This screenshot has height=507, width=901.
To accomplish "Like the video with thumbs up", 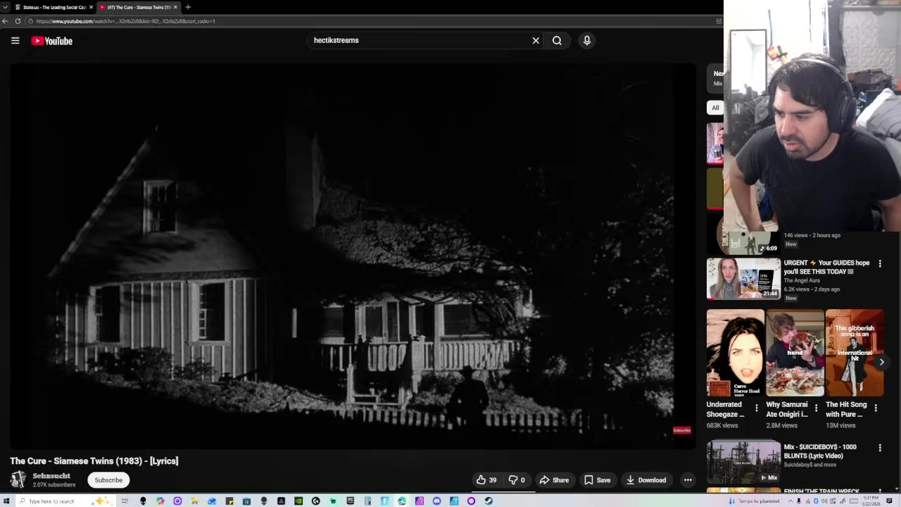I will point(486,480).
